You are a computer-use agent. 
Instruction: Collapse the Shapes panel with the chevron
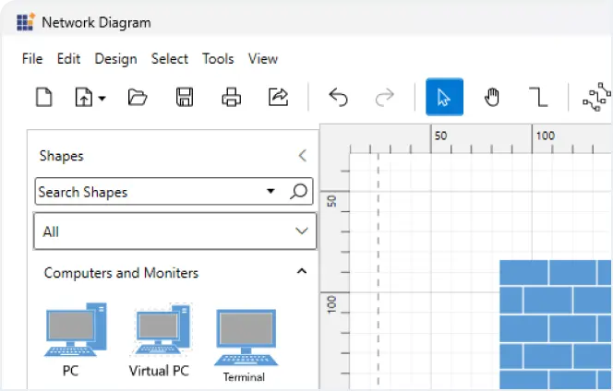[302, 156]
